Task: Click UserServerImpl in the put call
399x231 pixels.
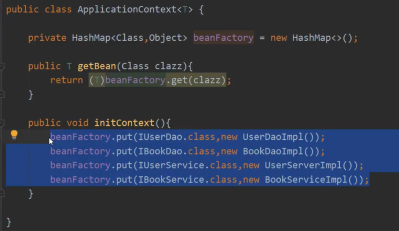Action: click(x=303, y=165)
